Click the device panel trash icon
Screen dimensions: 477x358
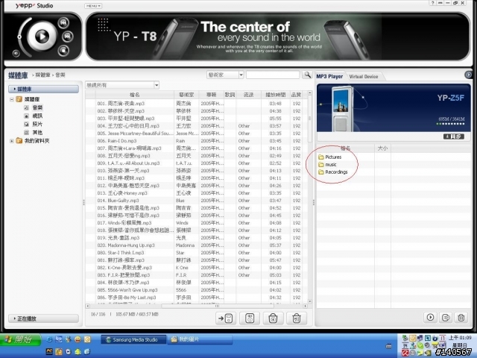pyautogui.click(x=461, y=318)
